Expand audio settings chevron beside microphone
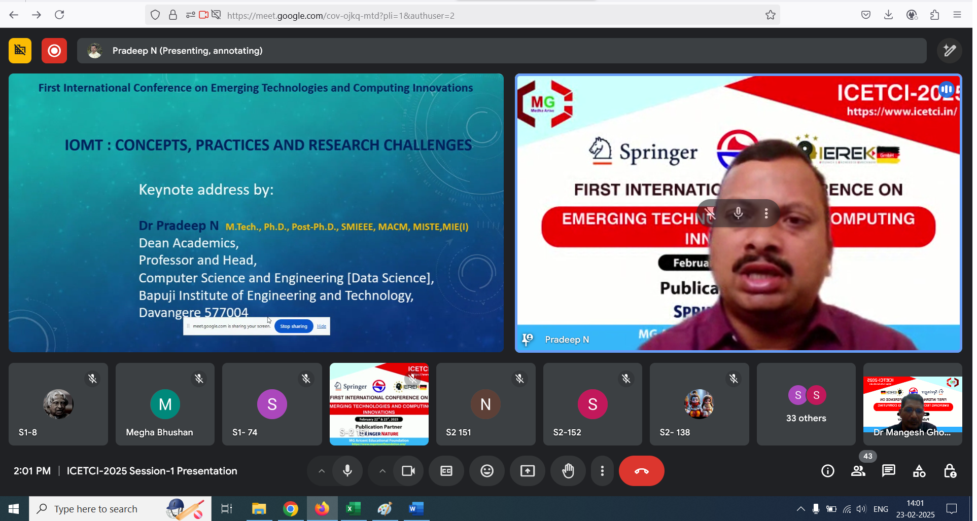977x521 pixels. [321, 471]
